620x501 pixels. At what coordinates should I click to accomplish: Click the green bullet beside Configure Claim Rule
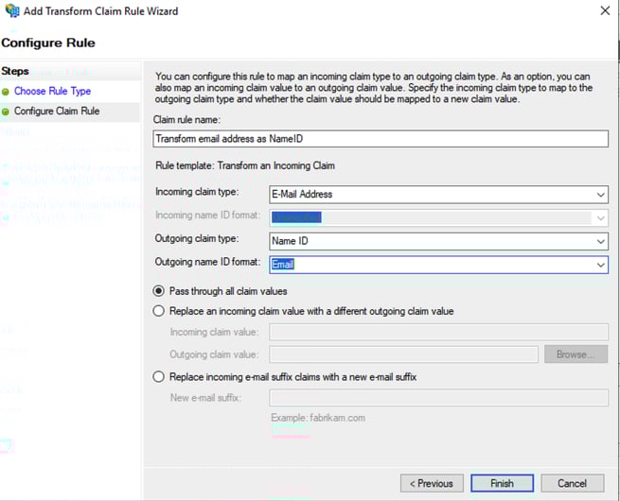(6, 112)
